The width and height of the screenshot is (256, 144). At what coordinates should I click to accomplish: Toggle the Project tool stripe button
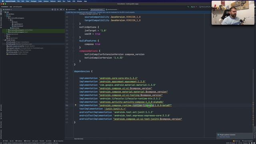(1, 12)
